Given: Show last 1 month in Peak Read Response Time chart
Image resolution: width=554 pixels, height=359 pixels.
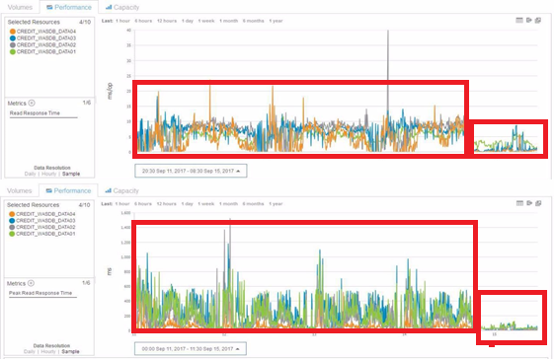Looking at the screenshot, I should [228, 204].
